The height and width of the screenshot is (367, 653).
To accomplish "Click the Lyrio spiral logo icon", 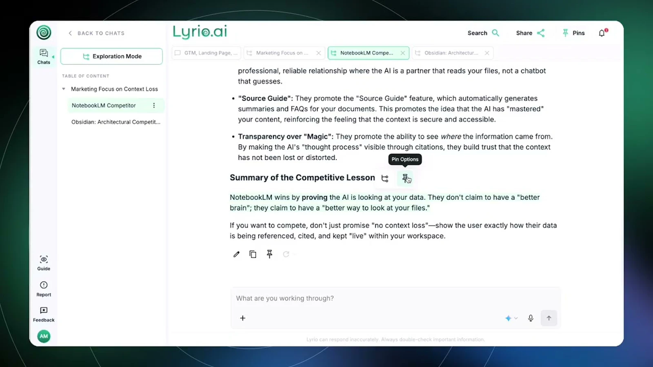I will 44,32.
